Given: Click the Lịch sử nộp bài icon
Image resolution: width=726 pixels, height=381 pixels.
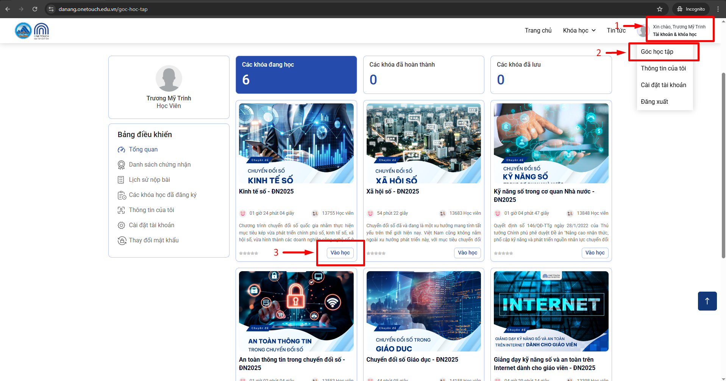Looking at the screenshot, I should (x=121, y=180).
